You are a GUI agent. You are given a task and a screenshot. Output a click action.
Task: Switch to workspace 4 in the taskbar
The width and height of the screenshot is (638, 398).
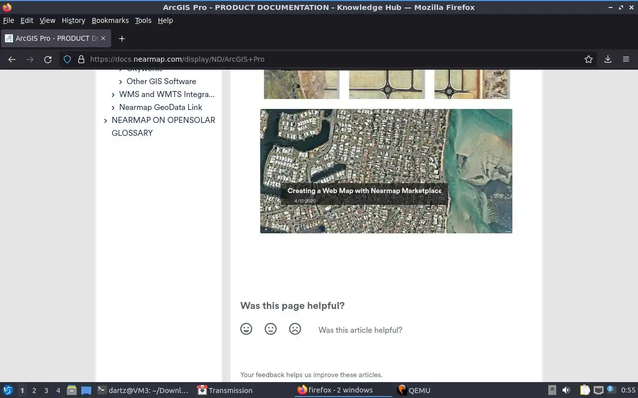pos(58,391)
